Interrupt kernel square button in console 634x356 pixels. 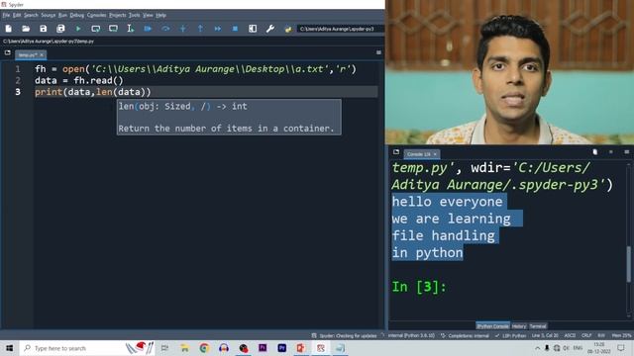(x=611, y=151)
